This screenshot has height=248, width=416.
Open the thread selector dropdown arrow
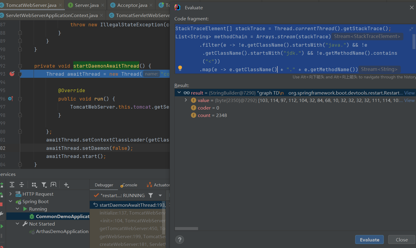(x=160, y=195)
